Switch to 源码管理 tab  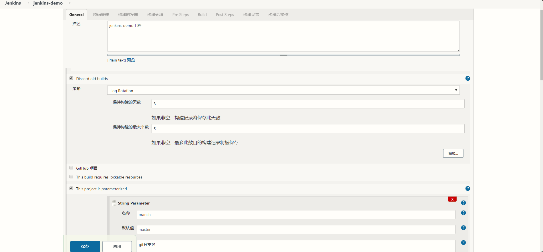(101, 15)
